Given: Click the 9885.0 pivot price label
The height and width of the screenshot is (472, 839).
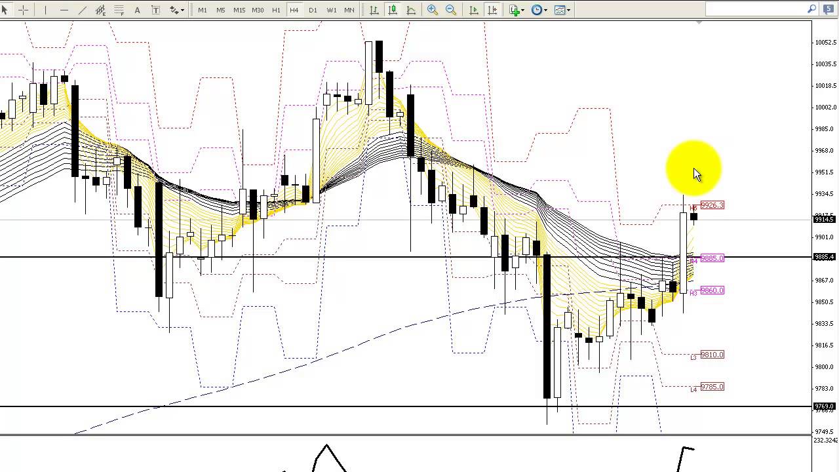Looking at the screenshot, I should tap(712, 258).
